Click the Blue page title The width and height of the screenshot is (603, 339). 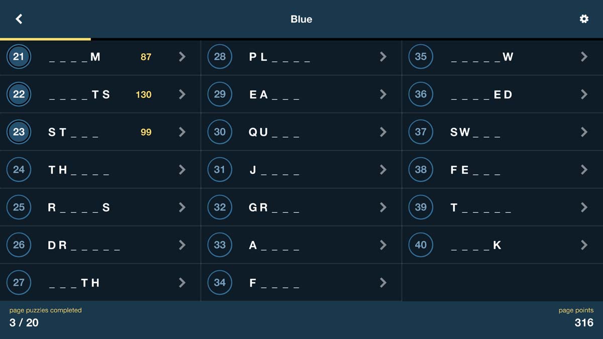pos(301,19)
